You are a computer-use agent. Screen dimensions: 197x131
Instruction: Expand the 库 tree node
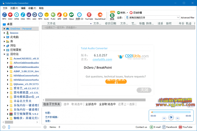[4, 41]
